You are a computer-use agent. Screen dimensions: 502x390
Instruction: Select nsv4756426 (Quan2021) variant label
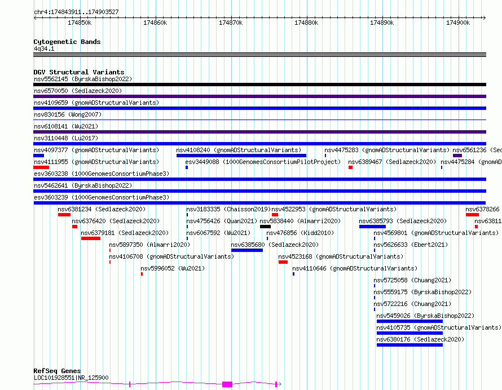pyautogui.click(x=222, y=221)
